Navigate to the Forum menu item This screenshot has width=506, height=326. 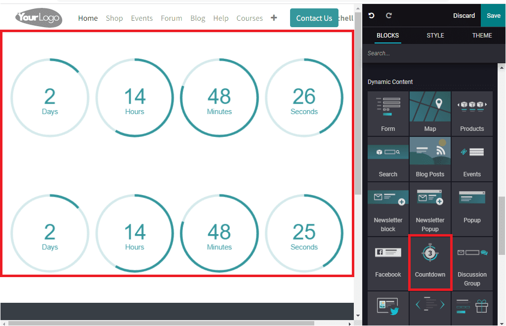(171, 18)
